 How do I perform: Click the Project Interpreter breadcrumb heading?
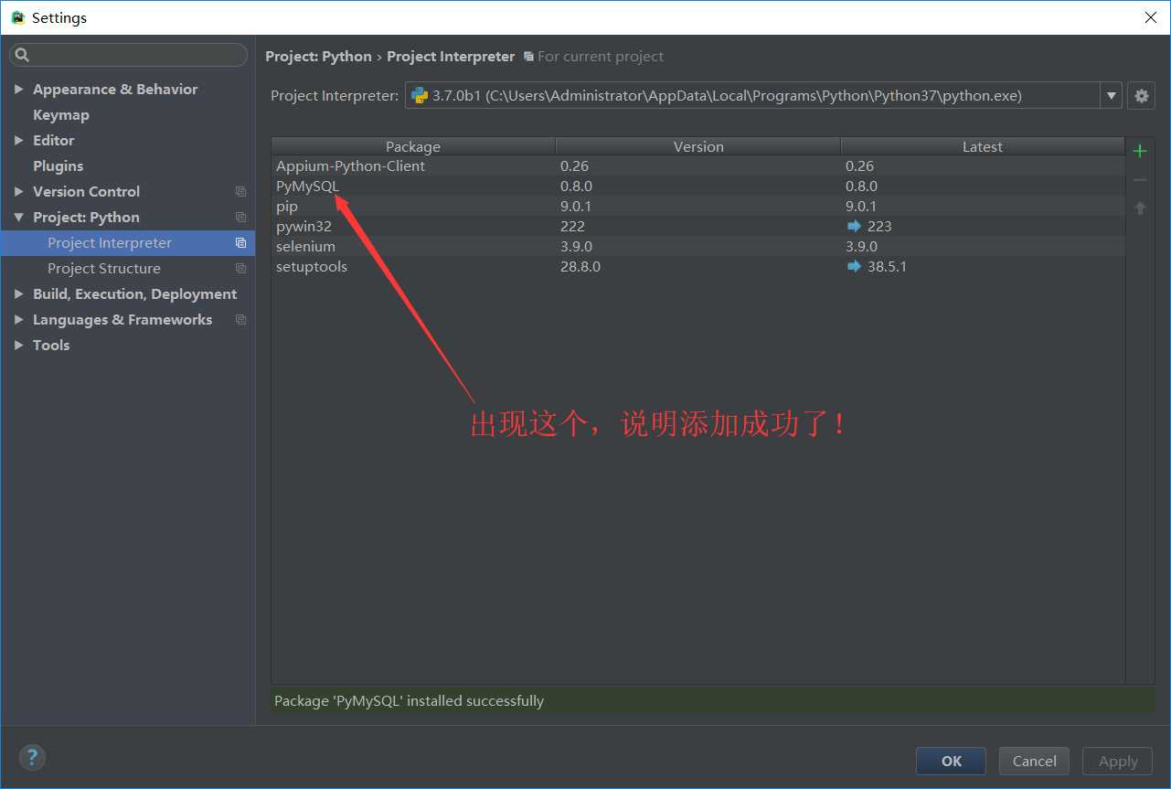pos(451,57)
